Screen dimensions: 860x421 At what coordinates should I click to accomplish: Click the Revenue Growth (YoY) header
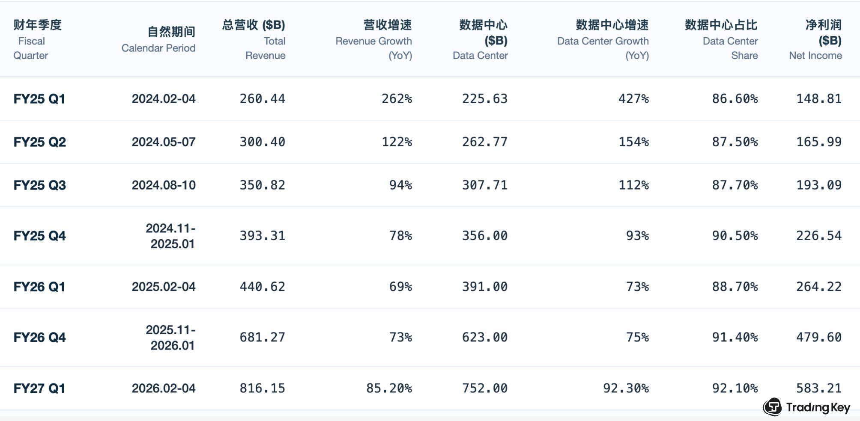click(373, 40)
